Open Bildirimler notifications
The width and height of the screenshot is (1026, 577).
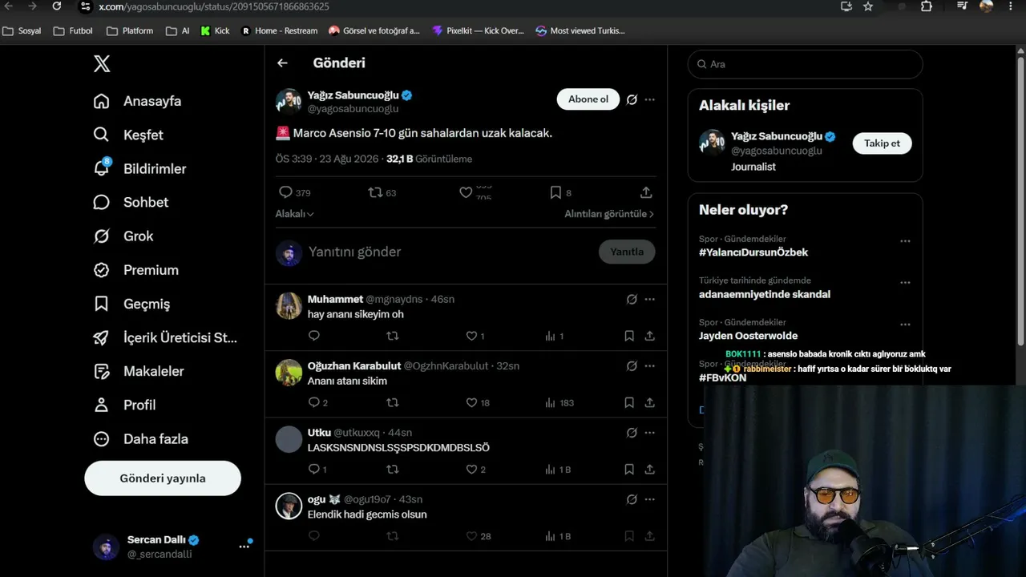[x=139, y=168]
